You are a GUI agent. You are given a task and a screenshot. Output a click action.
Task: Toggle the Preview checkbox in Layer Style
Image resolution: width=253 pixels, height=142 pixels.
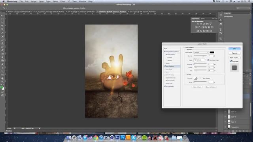click(x=231, y=61)
